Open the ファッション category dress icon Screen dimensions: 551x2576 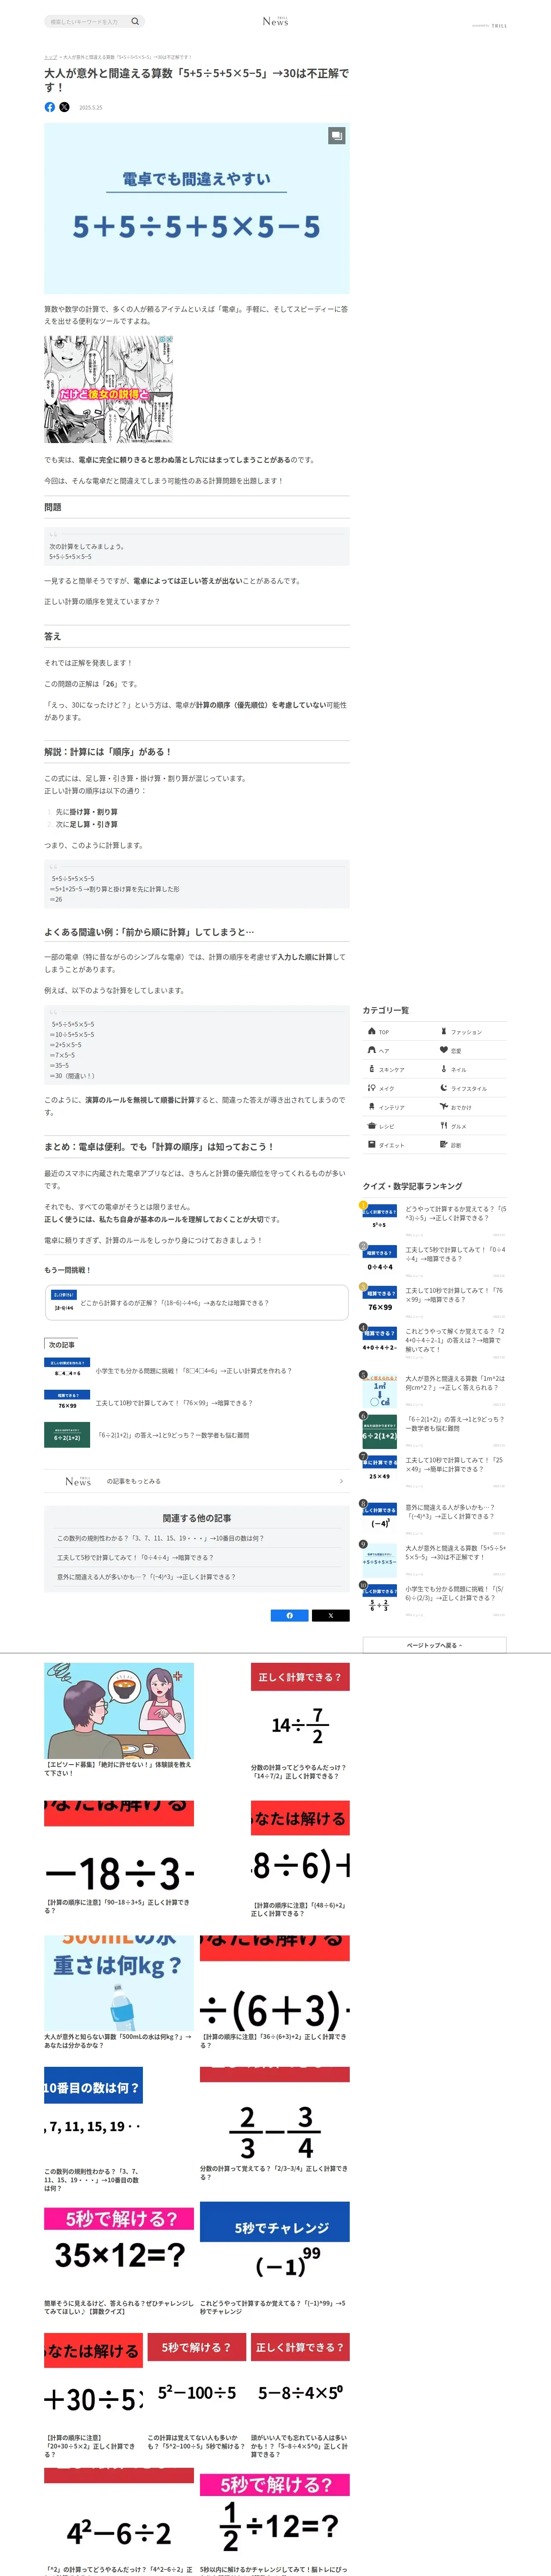[444, 1031]
